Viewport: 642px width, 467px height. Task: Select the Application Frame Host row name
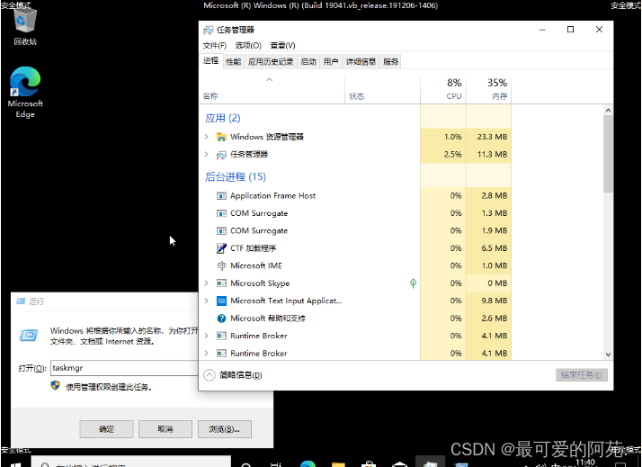(272, 196)
